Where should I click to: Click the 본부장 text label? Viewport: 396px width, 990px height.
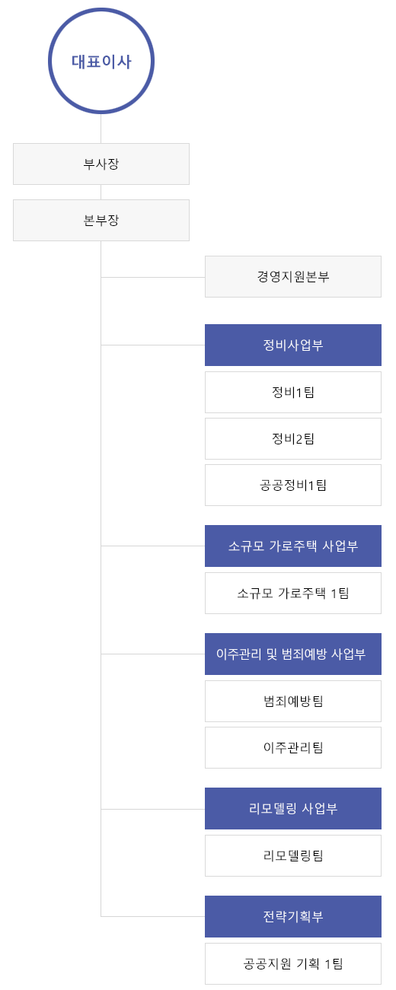[101, 220]
